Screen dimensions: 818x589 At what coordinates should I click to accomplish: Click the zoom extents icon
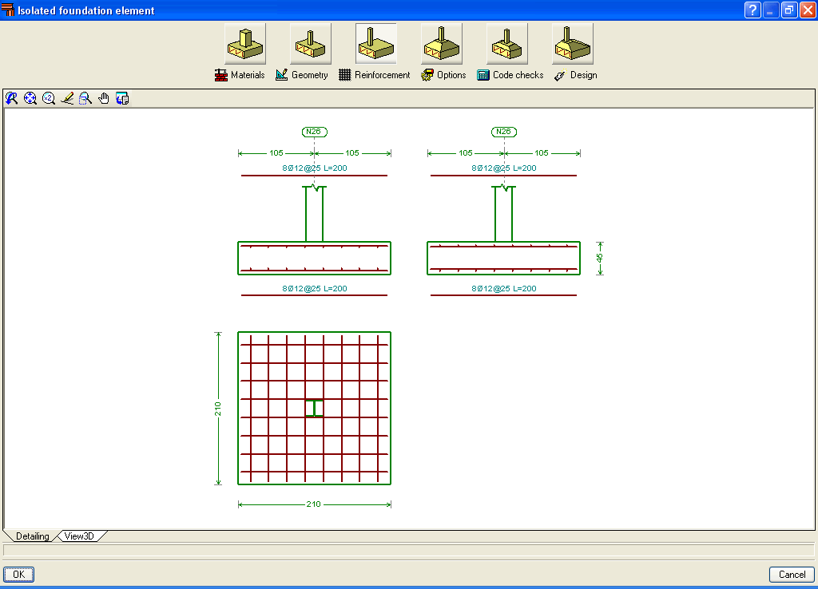pyautogui.click(x=30, y=98)
